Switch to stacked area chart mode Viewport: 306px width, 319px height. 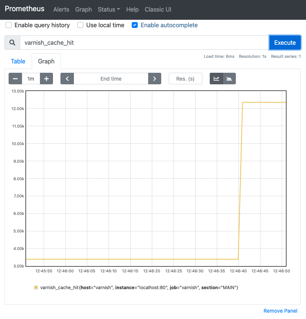click(x=229, y=79)
